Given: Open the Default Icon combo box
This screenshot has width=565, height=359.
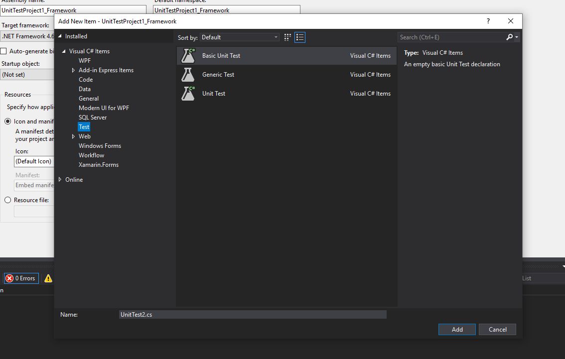Looking at the screenshot, I should (34, 161).
